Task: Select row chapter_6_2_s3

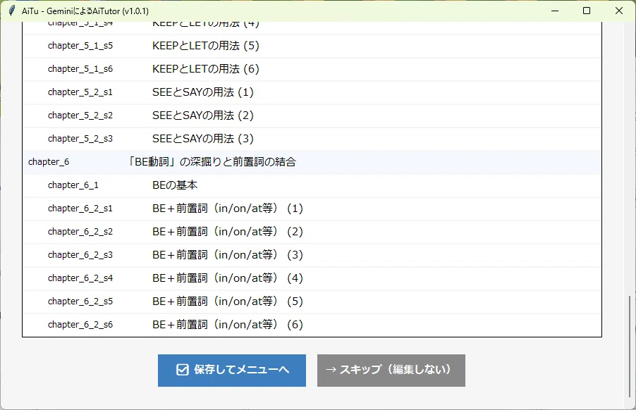Action: [312, 255]
